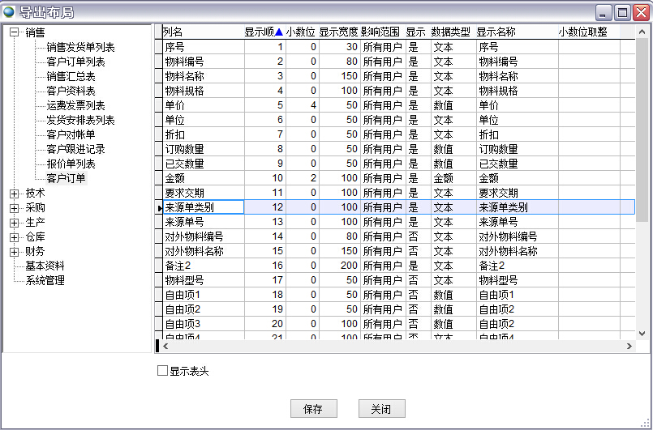Enable the 显示表头 checkbox

tap(162, 372)
